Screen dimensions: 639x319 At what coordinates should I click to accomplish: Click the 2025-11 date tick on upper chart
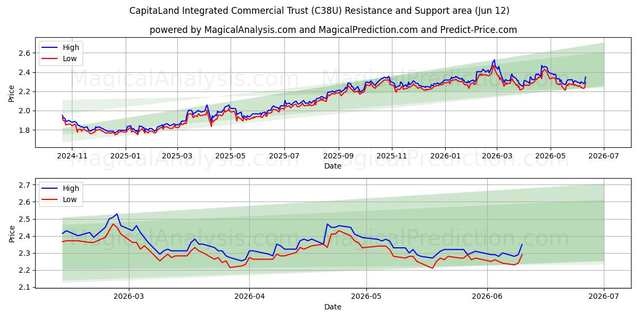click(392, 156)
